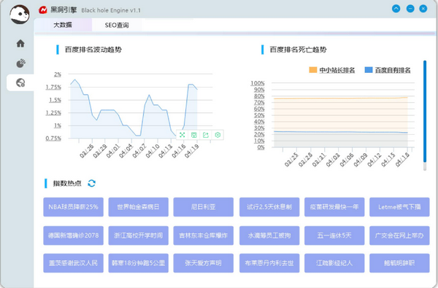Viewport: 438px width, 288px height.
Task: Switch to the SEO查询 tab
Action: point(117,25)
